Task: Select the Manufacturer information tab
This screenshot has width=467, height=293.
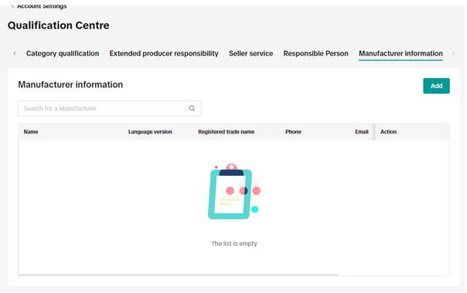Action: pyautogui.click(x=401, y=53)
